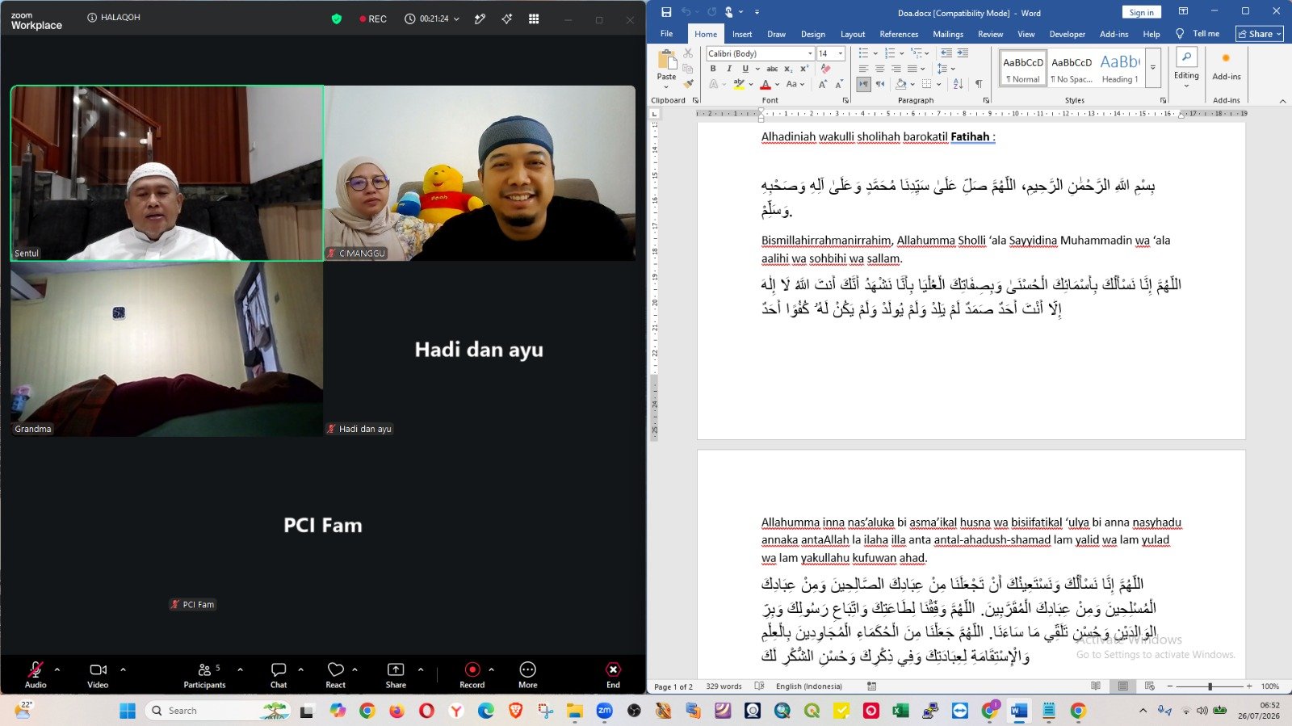Click the Sign in button in Word
The image size is (1292, 726).
(x=1142, y=12)
